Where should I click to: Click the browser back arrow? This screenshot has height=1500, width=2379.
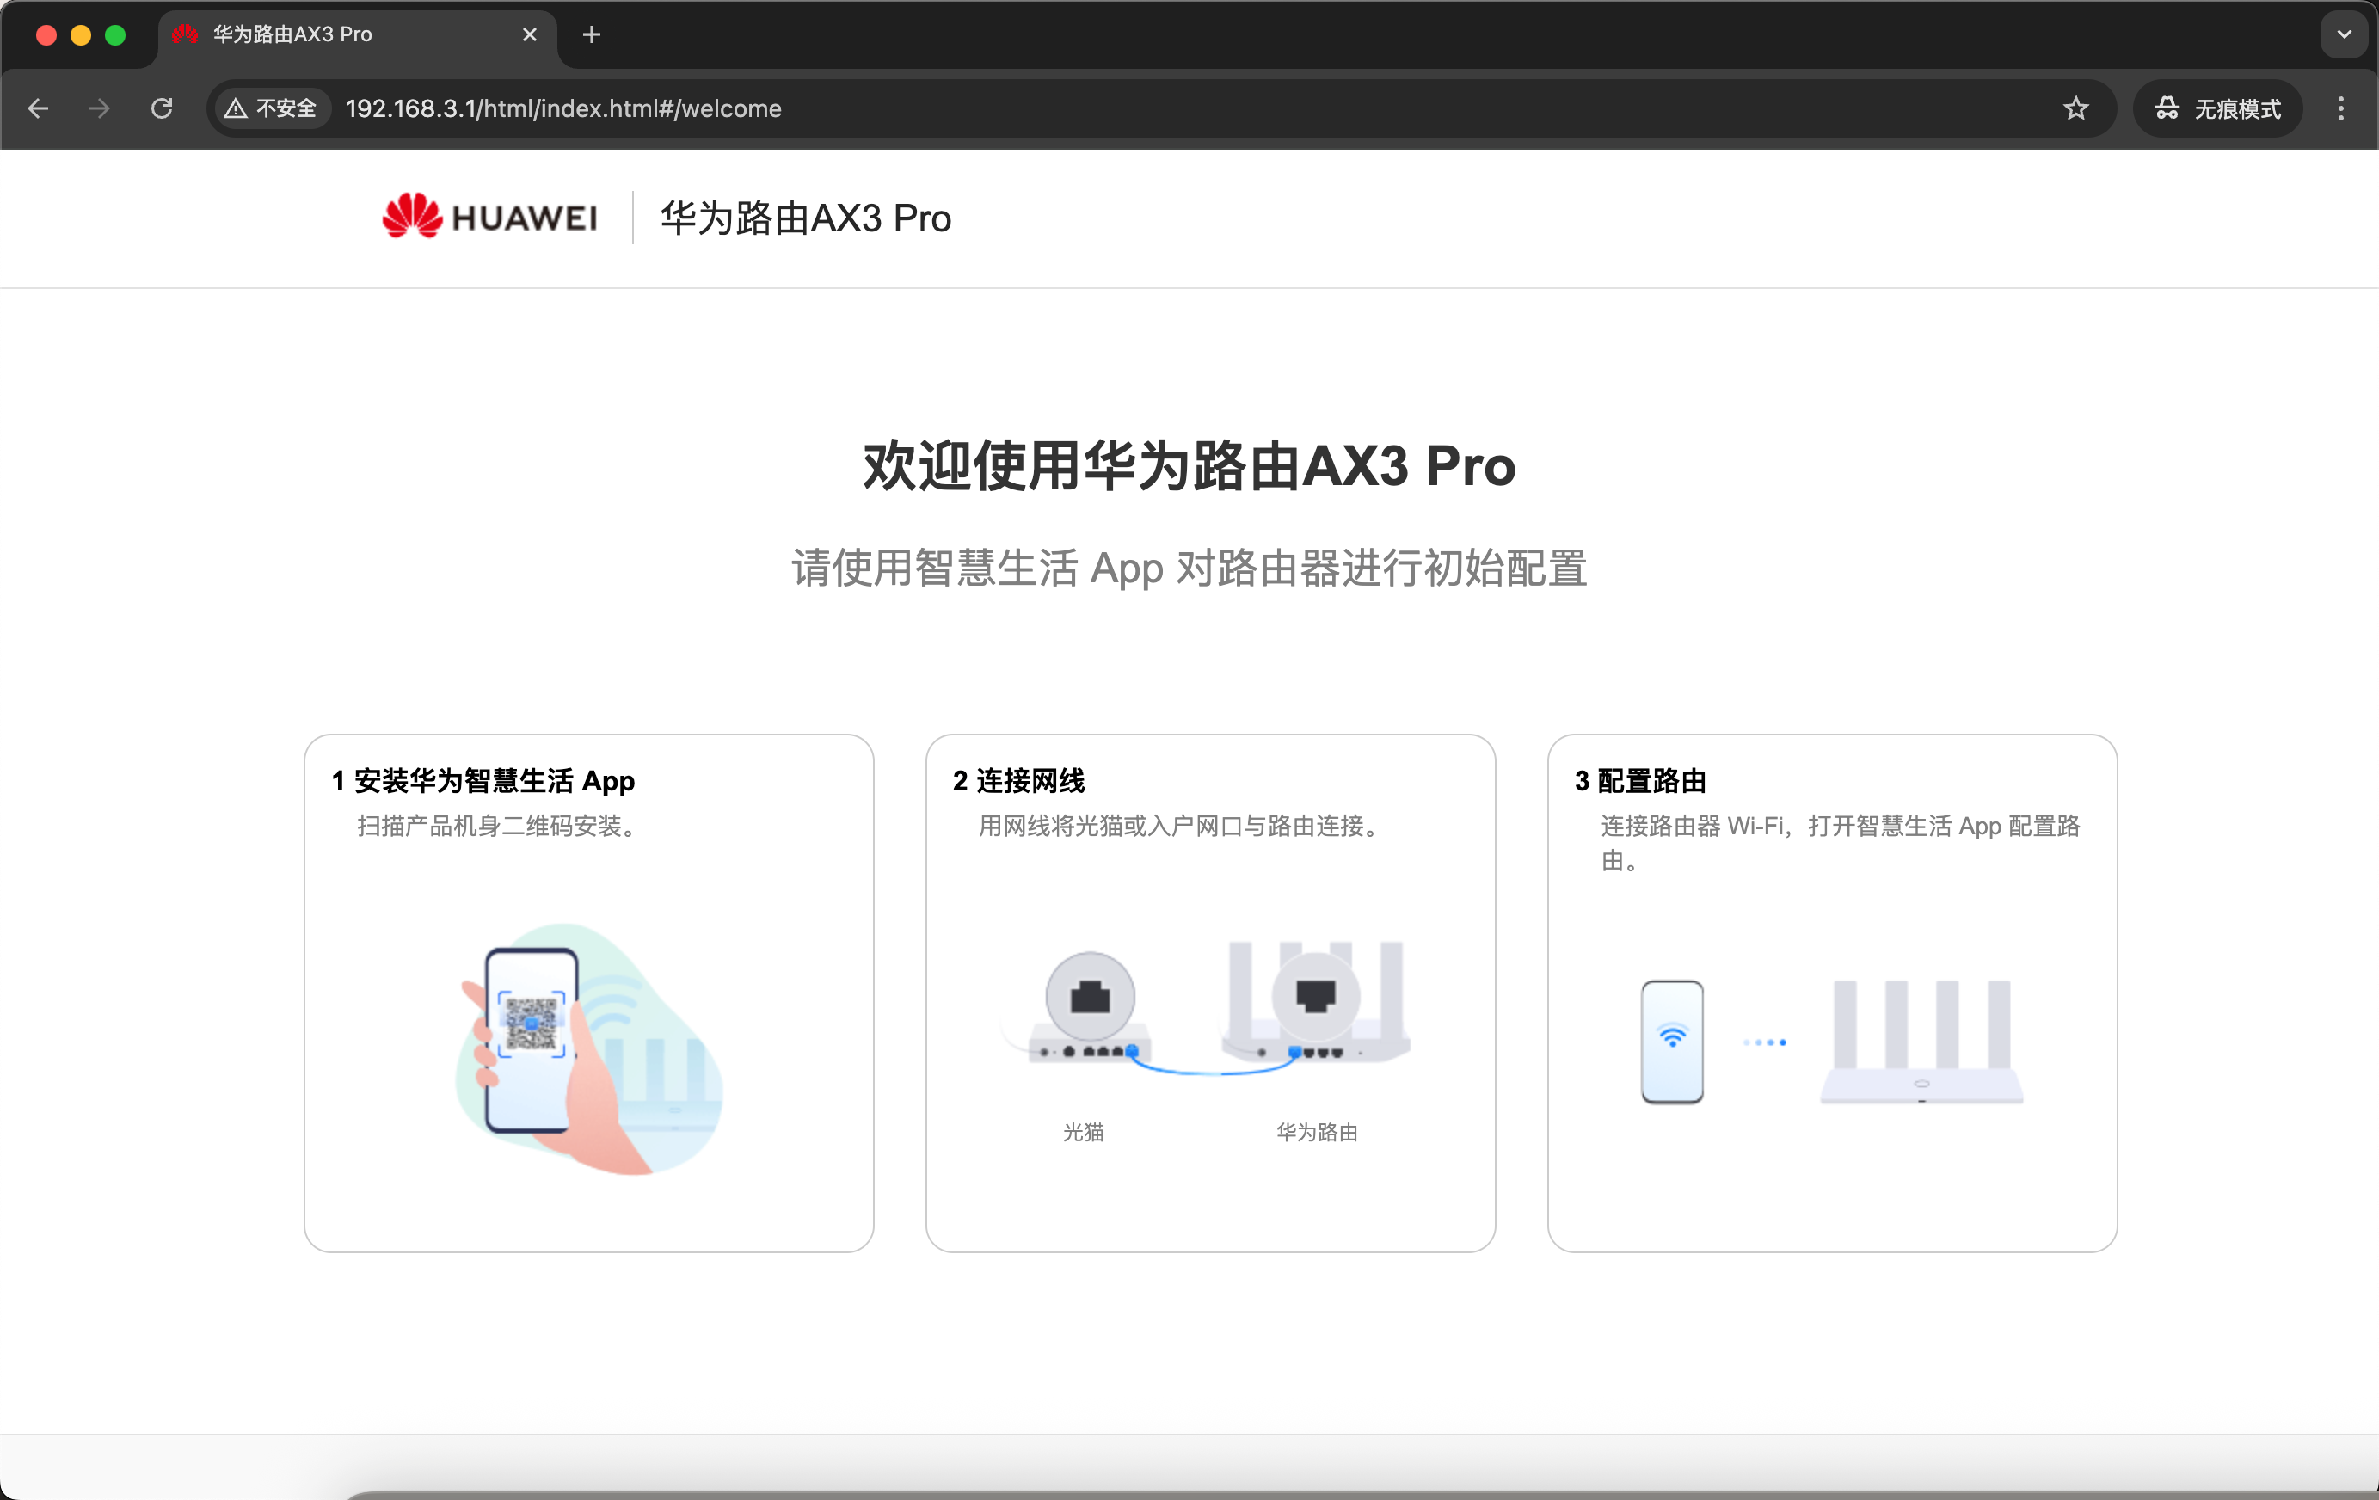tap(39, 108)
